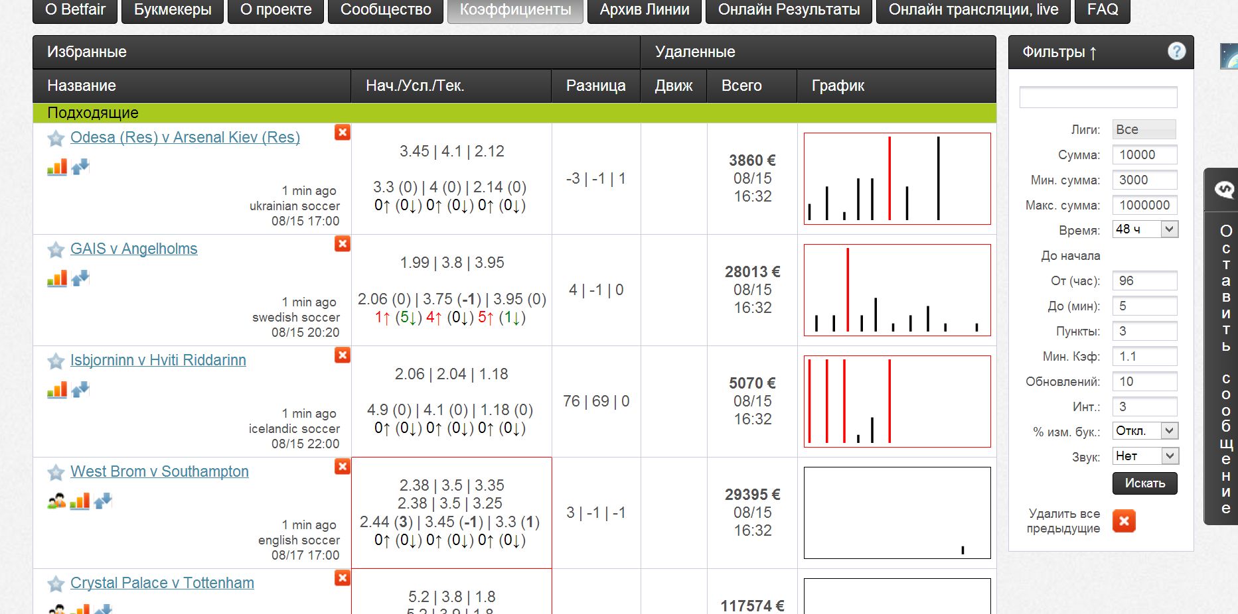The width and height of the screenshot is (1238, 614).
Task: Remove the West Brom v Southampton row
Action: [343, 467]
